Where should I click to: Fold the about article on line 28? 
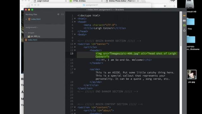click(x=75, y=111)
